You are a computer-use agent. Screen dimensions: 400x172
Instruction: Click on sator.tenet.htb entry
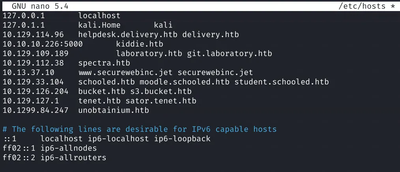tap(161, 101)
